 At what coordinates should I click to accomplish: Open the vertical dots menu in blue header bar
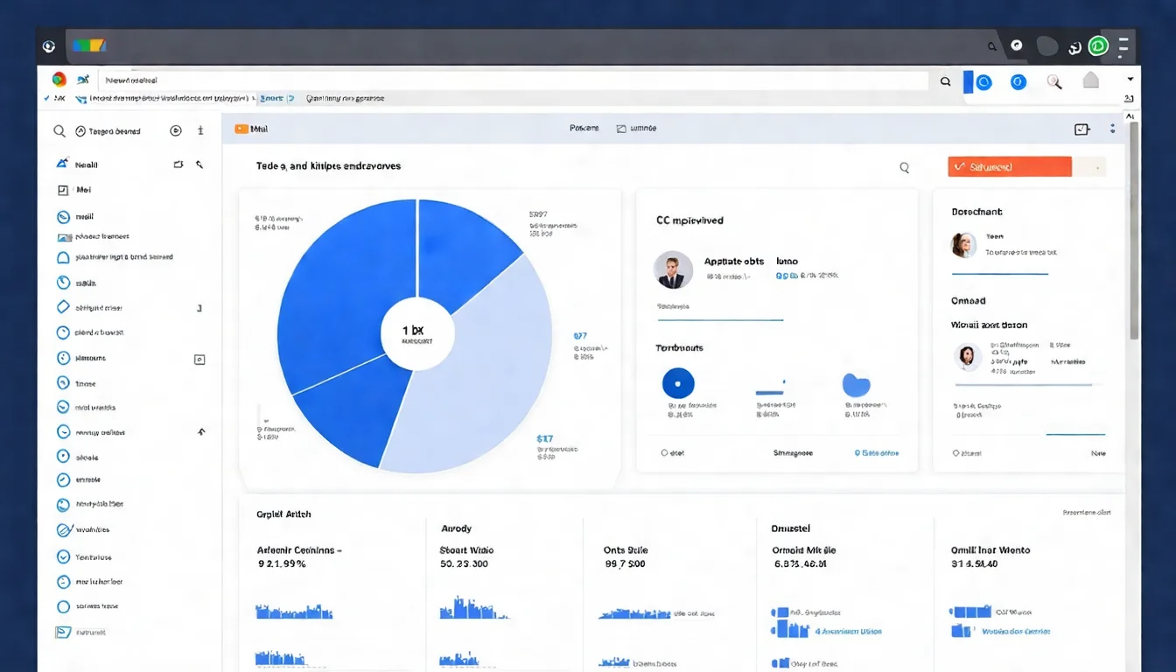click(x=1112, y=129)
